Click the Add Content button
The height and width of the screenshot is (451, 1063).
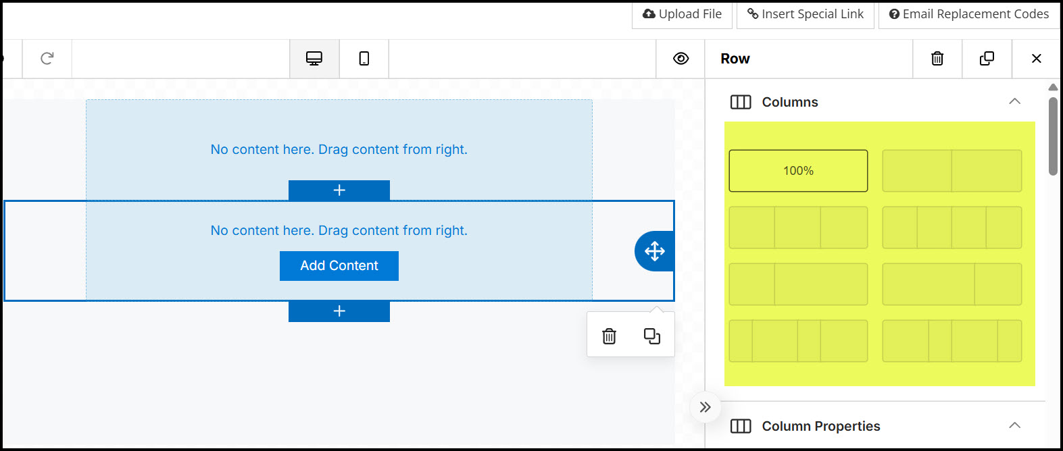(x=339, y=266)
